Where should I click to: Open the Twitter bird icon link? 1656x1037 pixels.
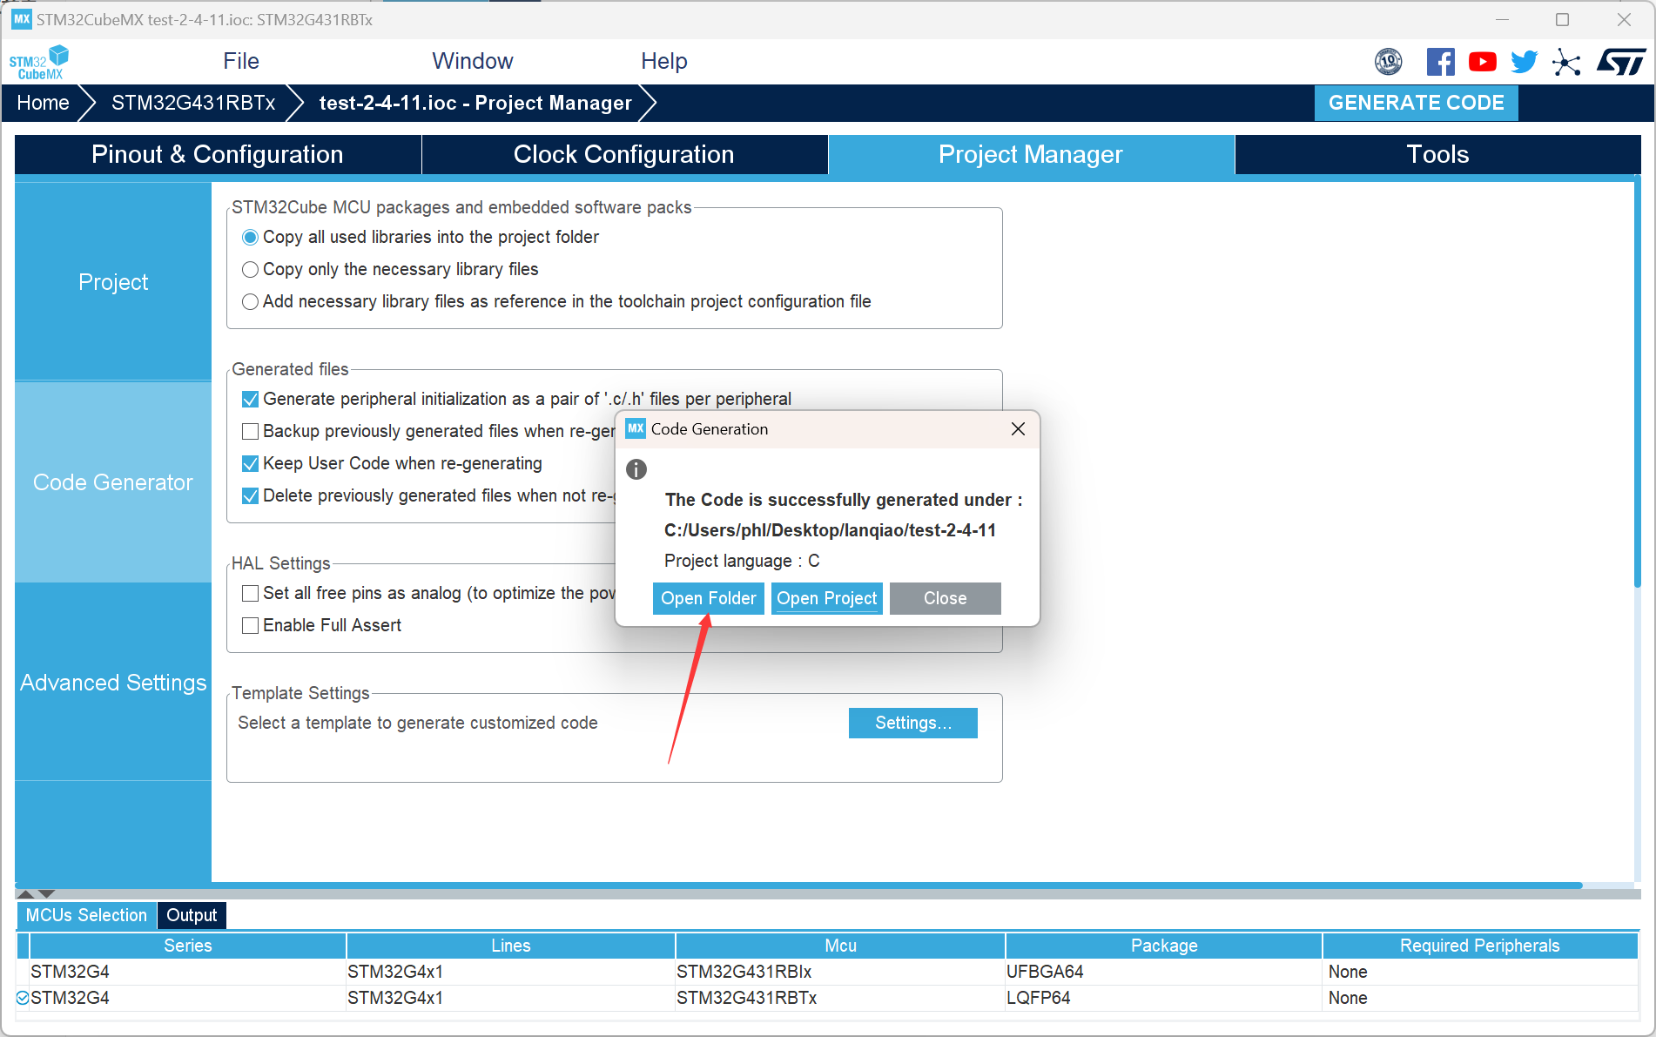[1525, 62]
